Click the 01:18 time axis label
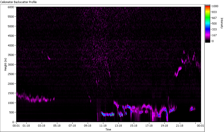The image size is (224, 132). pyautogui.click(x=26, y=126)
